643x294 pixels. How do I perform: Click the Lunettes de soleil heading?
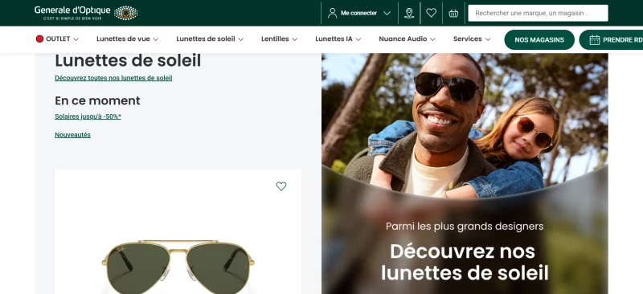pos(128,61)
